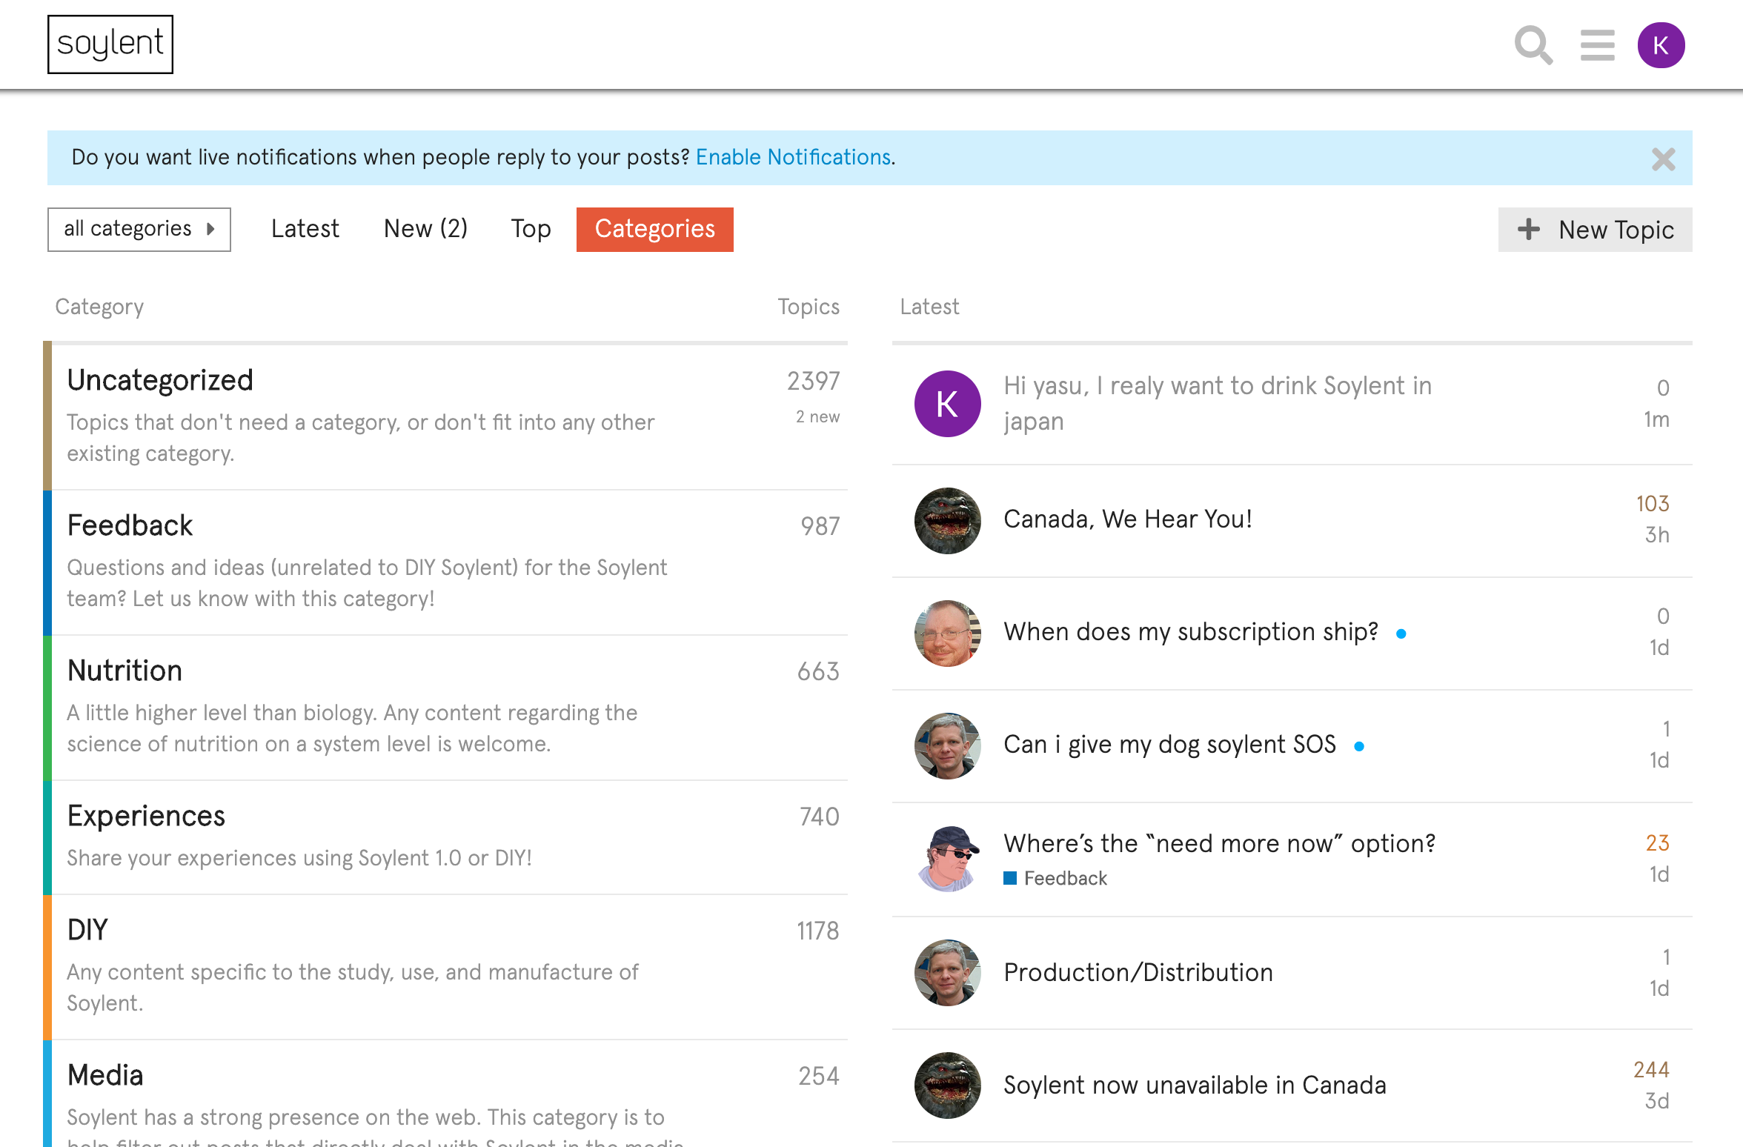Viewport: 1743px width, 1147px height.
Task: Click the blue unread dot after subscription ship
Action: pyautogui.click(x=1401, y=634)
